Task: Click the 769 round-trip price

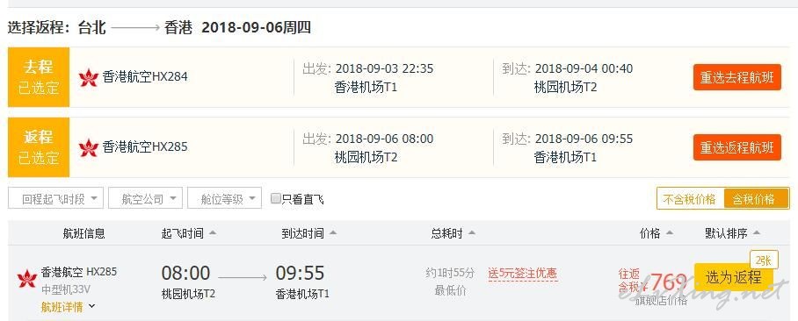Action: [x=669, y=282]
